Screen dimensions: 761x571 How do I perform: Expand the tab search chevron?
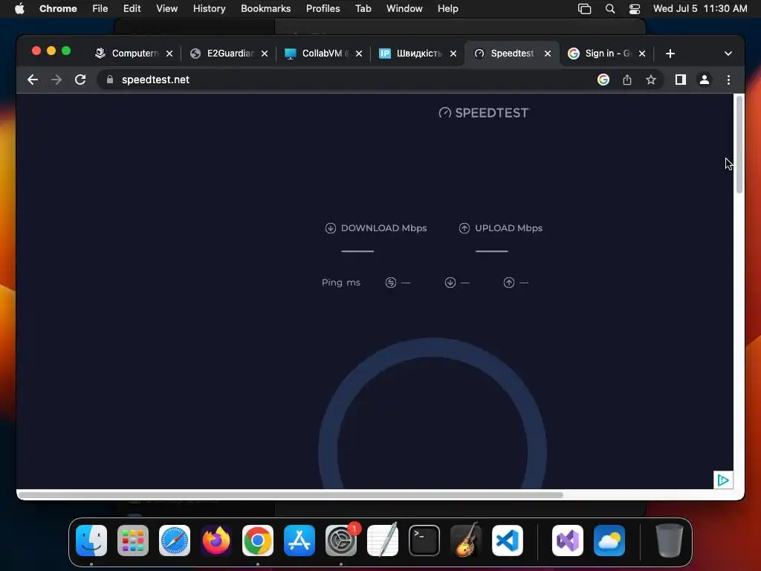click(x=728, y=54)
